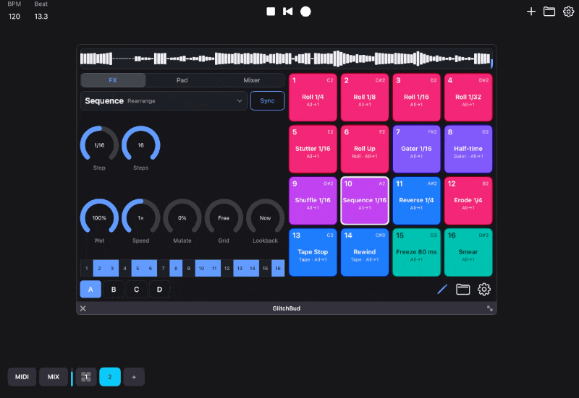Trigger pad 6 Roll Up
579x398 pixels.
tap(365, 149)
